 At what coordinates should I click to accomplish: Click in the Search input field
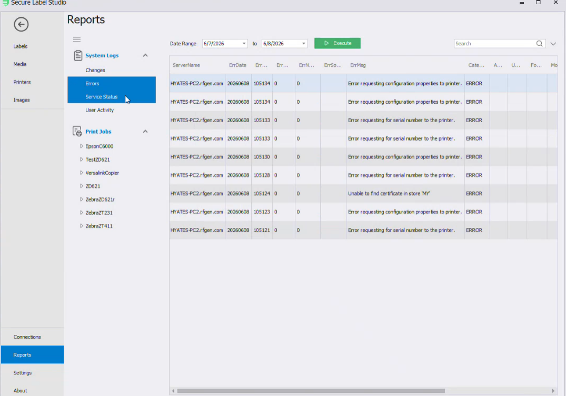pyautogui.click(x=494, y=44)
